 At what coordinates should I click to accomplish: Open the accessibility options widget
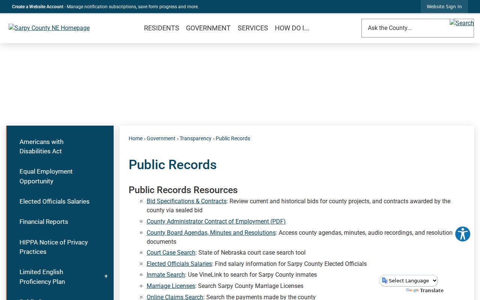463,234
